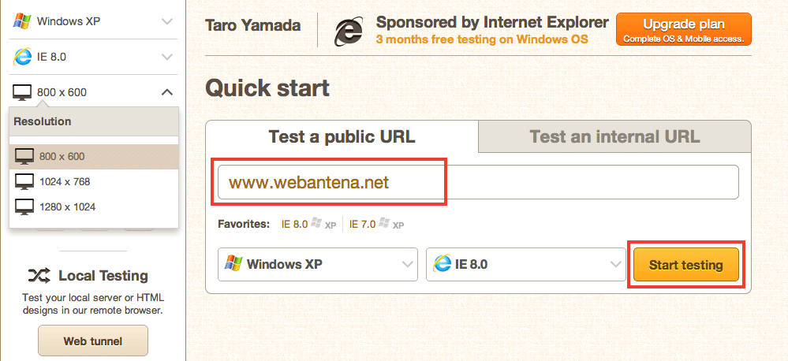This screenshot has width=788, height=361.
Task: Click the Internet Explorer sponsor logo
Action: coord(349,31)
